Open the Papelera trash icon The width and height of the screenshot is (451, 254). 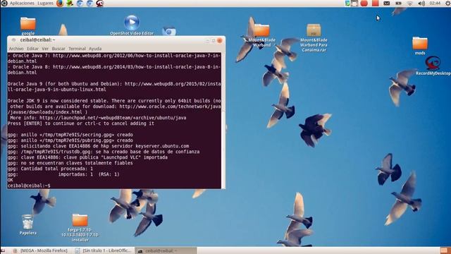click(28, 224)
